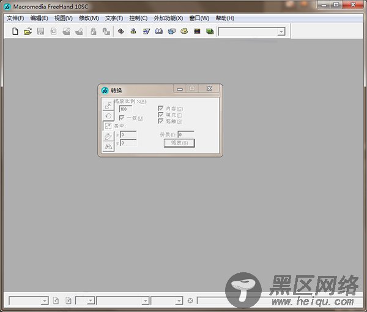The width and height of the screenshot is (367, 312).
Task: Open the color mixer palette icon
Action: click(184, 31)
